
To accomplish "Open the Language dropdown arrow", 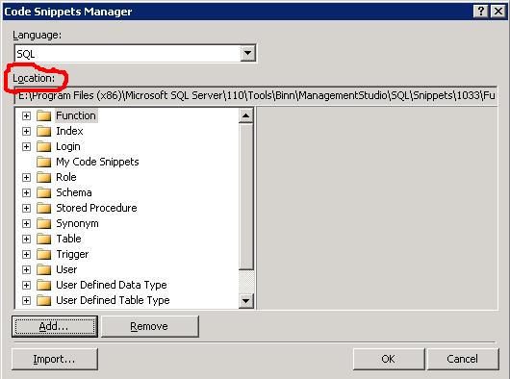I will click(x=247, y=53).
